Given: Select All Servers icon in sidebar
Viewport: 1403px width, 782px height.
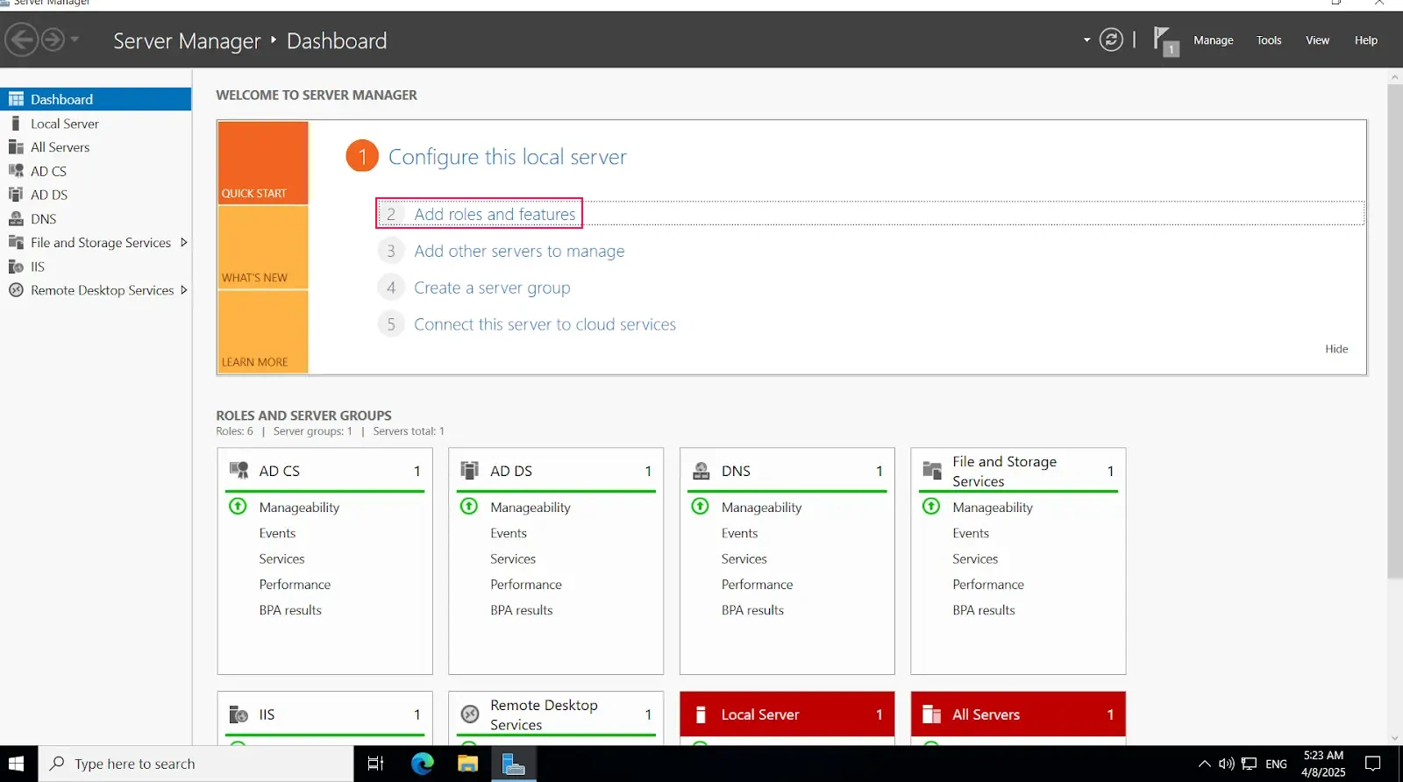Looking at the screenshot, I should (x=16, y=147).
